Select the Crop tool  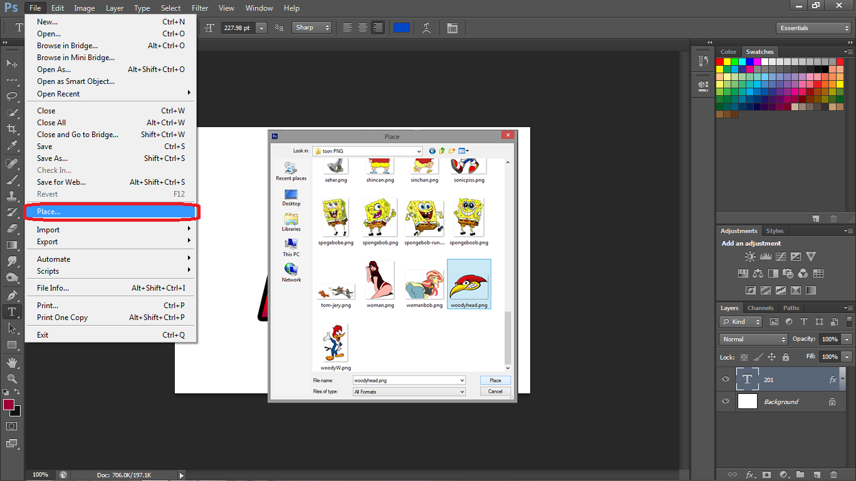12,128
